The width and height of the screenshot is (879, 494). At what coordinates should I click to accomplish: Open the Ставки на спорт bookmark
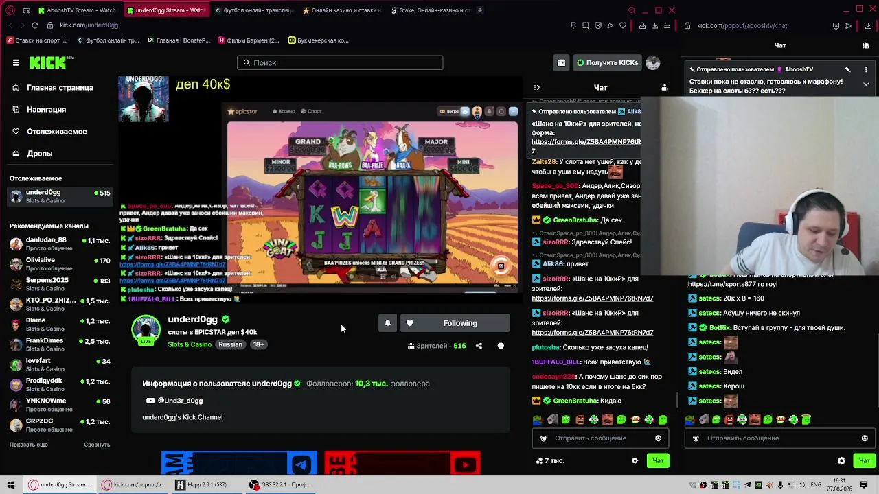(x=38, y=40)
